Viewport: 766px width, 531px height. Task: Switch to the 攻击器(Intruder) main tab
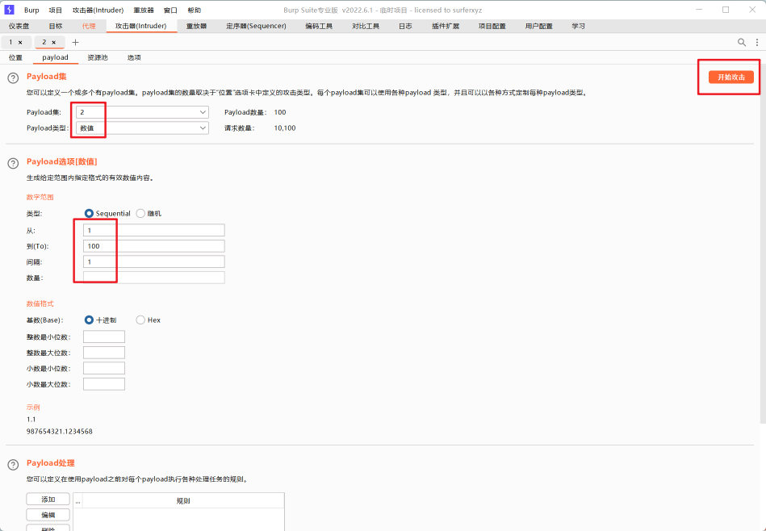tap(141, 27)
